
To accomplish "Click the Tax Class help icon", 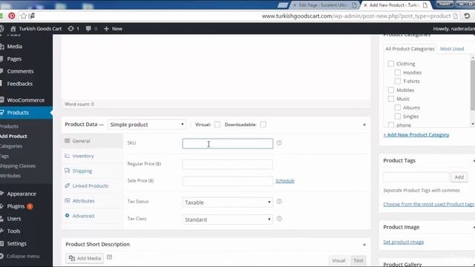I will tap(279, 219).
